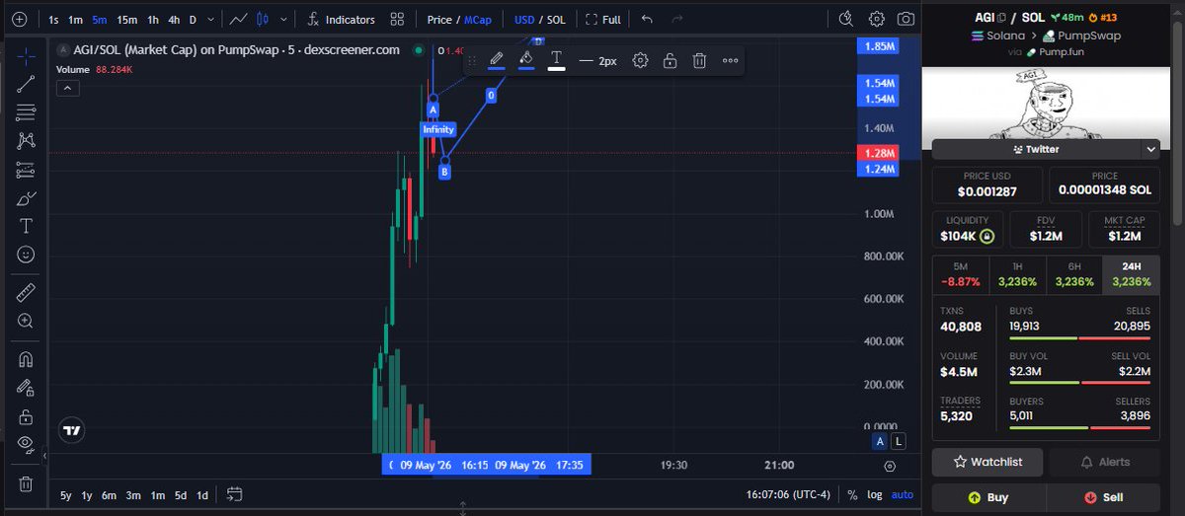The width and height of the screenshot is (1185, 516).
Task: Open the Fibonacci retracement tool group
Action: point(26,112)
